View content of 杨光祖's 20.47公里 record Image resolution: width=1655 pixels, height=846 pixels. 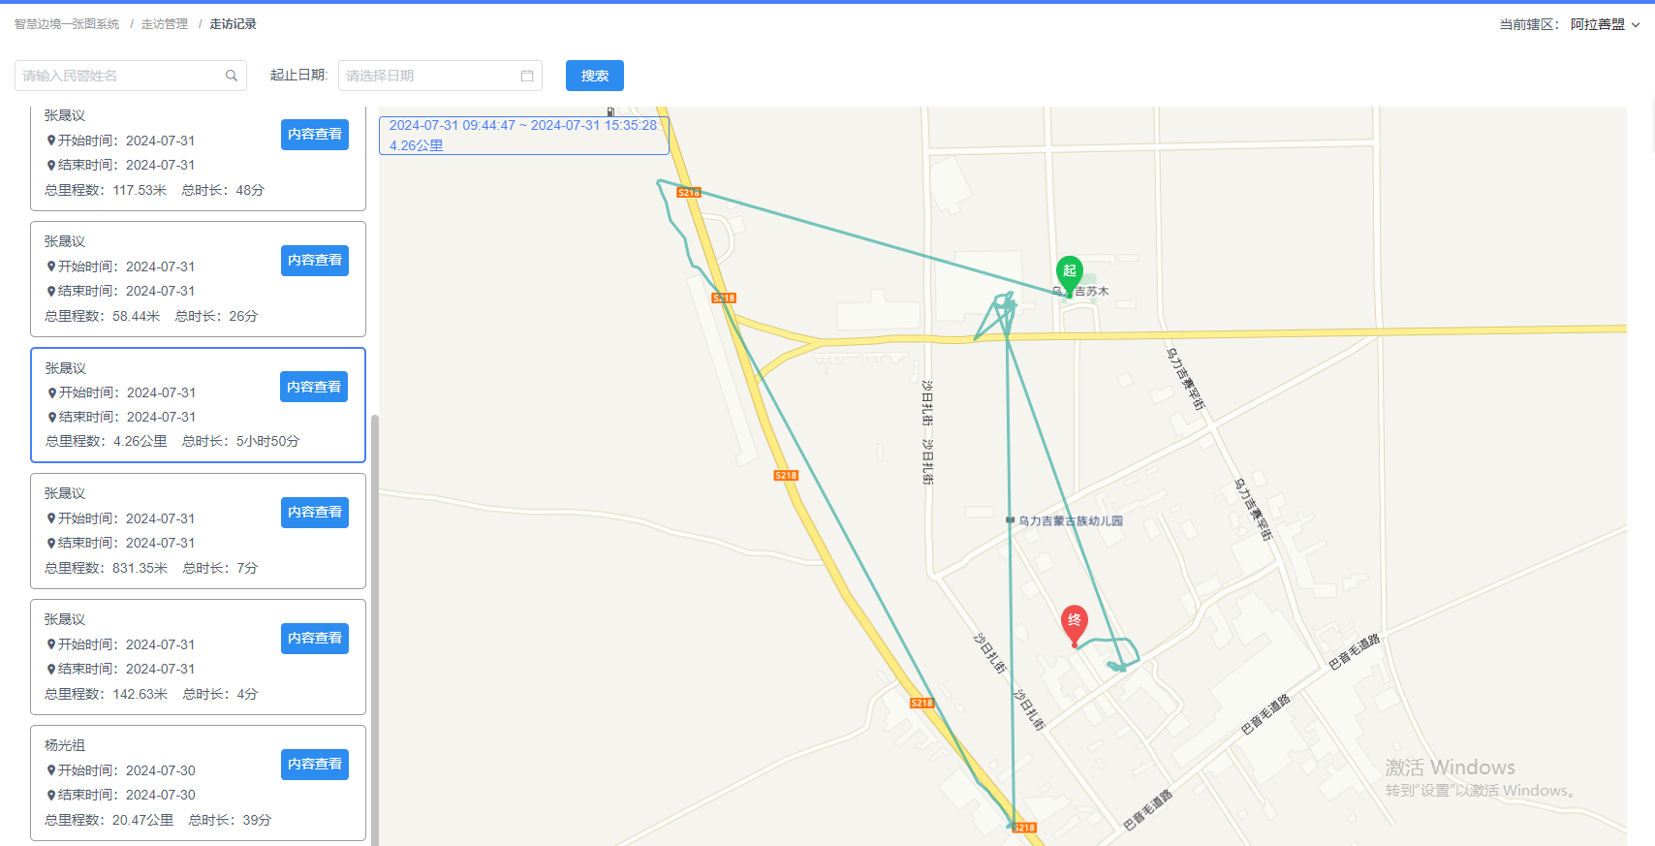[315, 764]
